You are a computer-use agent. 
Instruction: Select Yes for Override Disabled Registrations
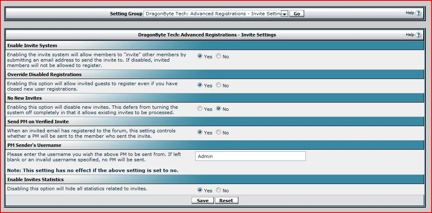(x=200, y=85)
